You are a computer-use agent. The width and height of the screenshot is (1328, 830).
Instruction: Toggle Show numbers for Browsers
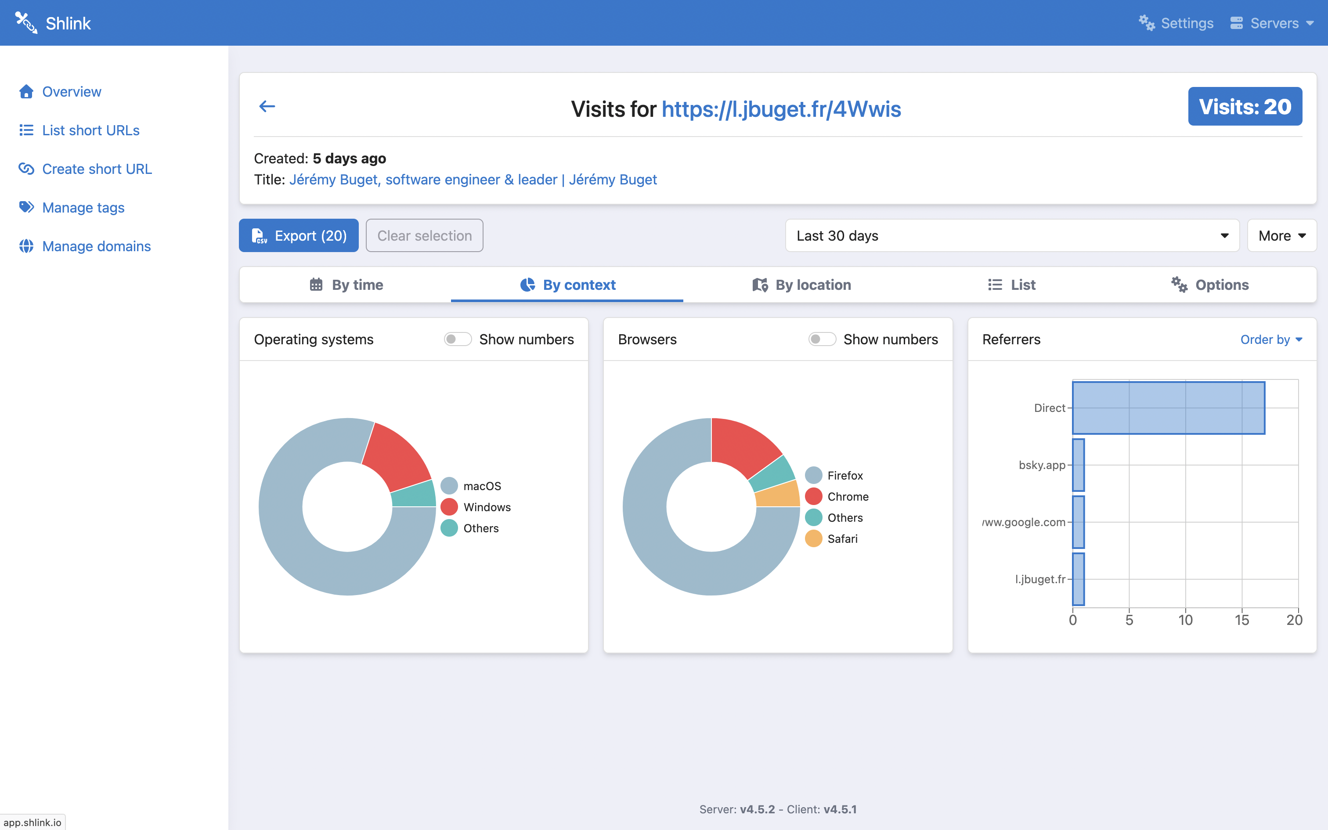coord(822,339)
